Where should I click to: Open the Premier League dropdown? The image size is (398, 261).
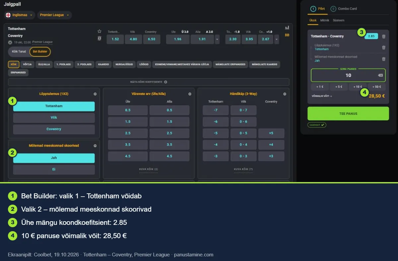pyautogui.click(x=54, y=15)
